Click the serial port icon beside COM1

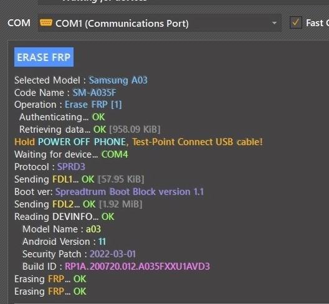tap(45, 22)
